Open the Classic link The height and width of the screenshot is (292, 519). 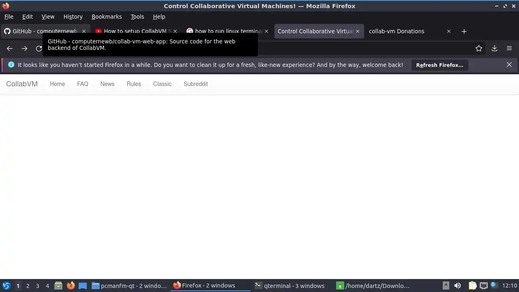[162, 84]
